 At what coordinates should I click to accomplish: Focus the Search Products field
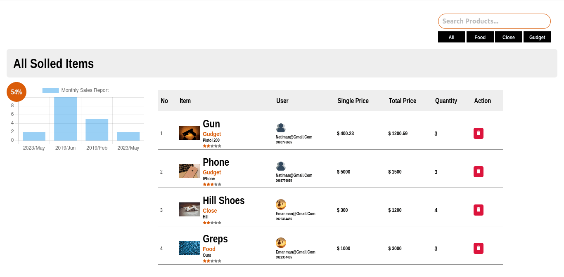click(494, 21)
